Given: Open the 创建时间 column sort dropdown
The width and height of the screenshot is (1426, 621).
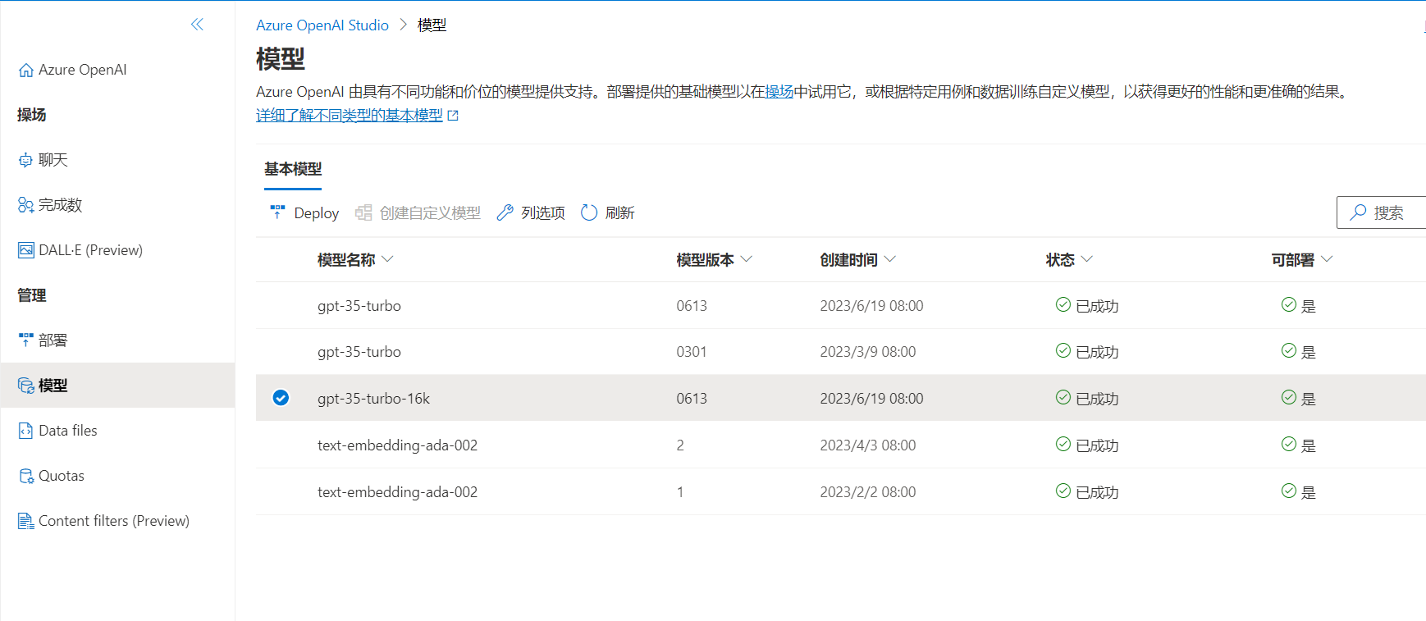Looking at the screenshot, I should (x=890, y=259).
